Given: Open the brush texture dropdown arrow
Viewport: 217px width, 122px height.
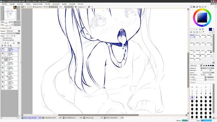Looking at the screenshot, I should (205, 80).
